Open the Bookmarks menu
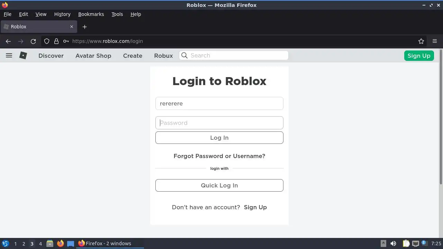443x249 pixels. pos(91,14)
